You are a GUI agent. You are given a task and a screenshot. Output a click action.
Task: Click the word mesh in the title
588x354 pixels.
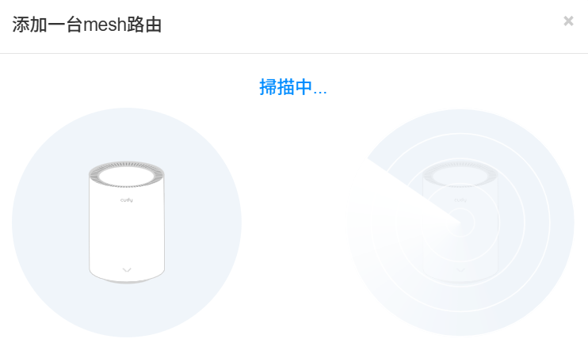point(105,25)
